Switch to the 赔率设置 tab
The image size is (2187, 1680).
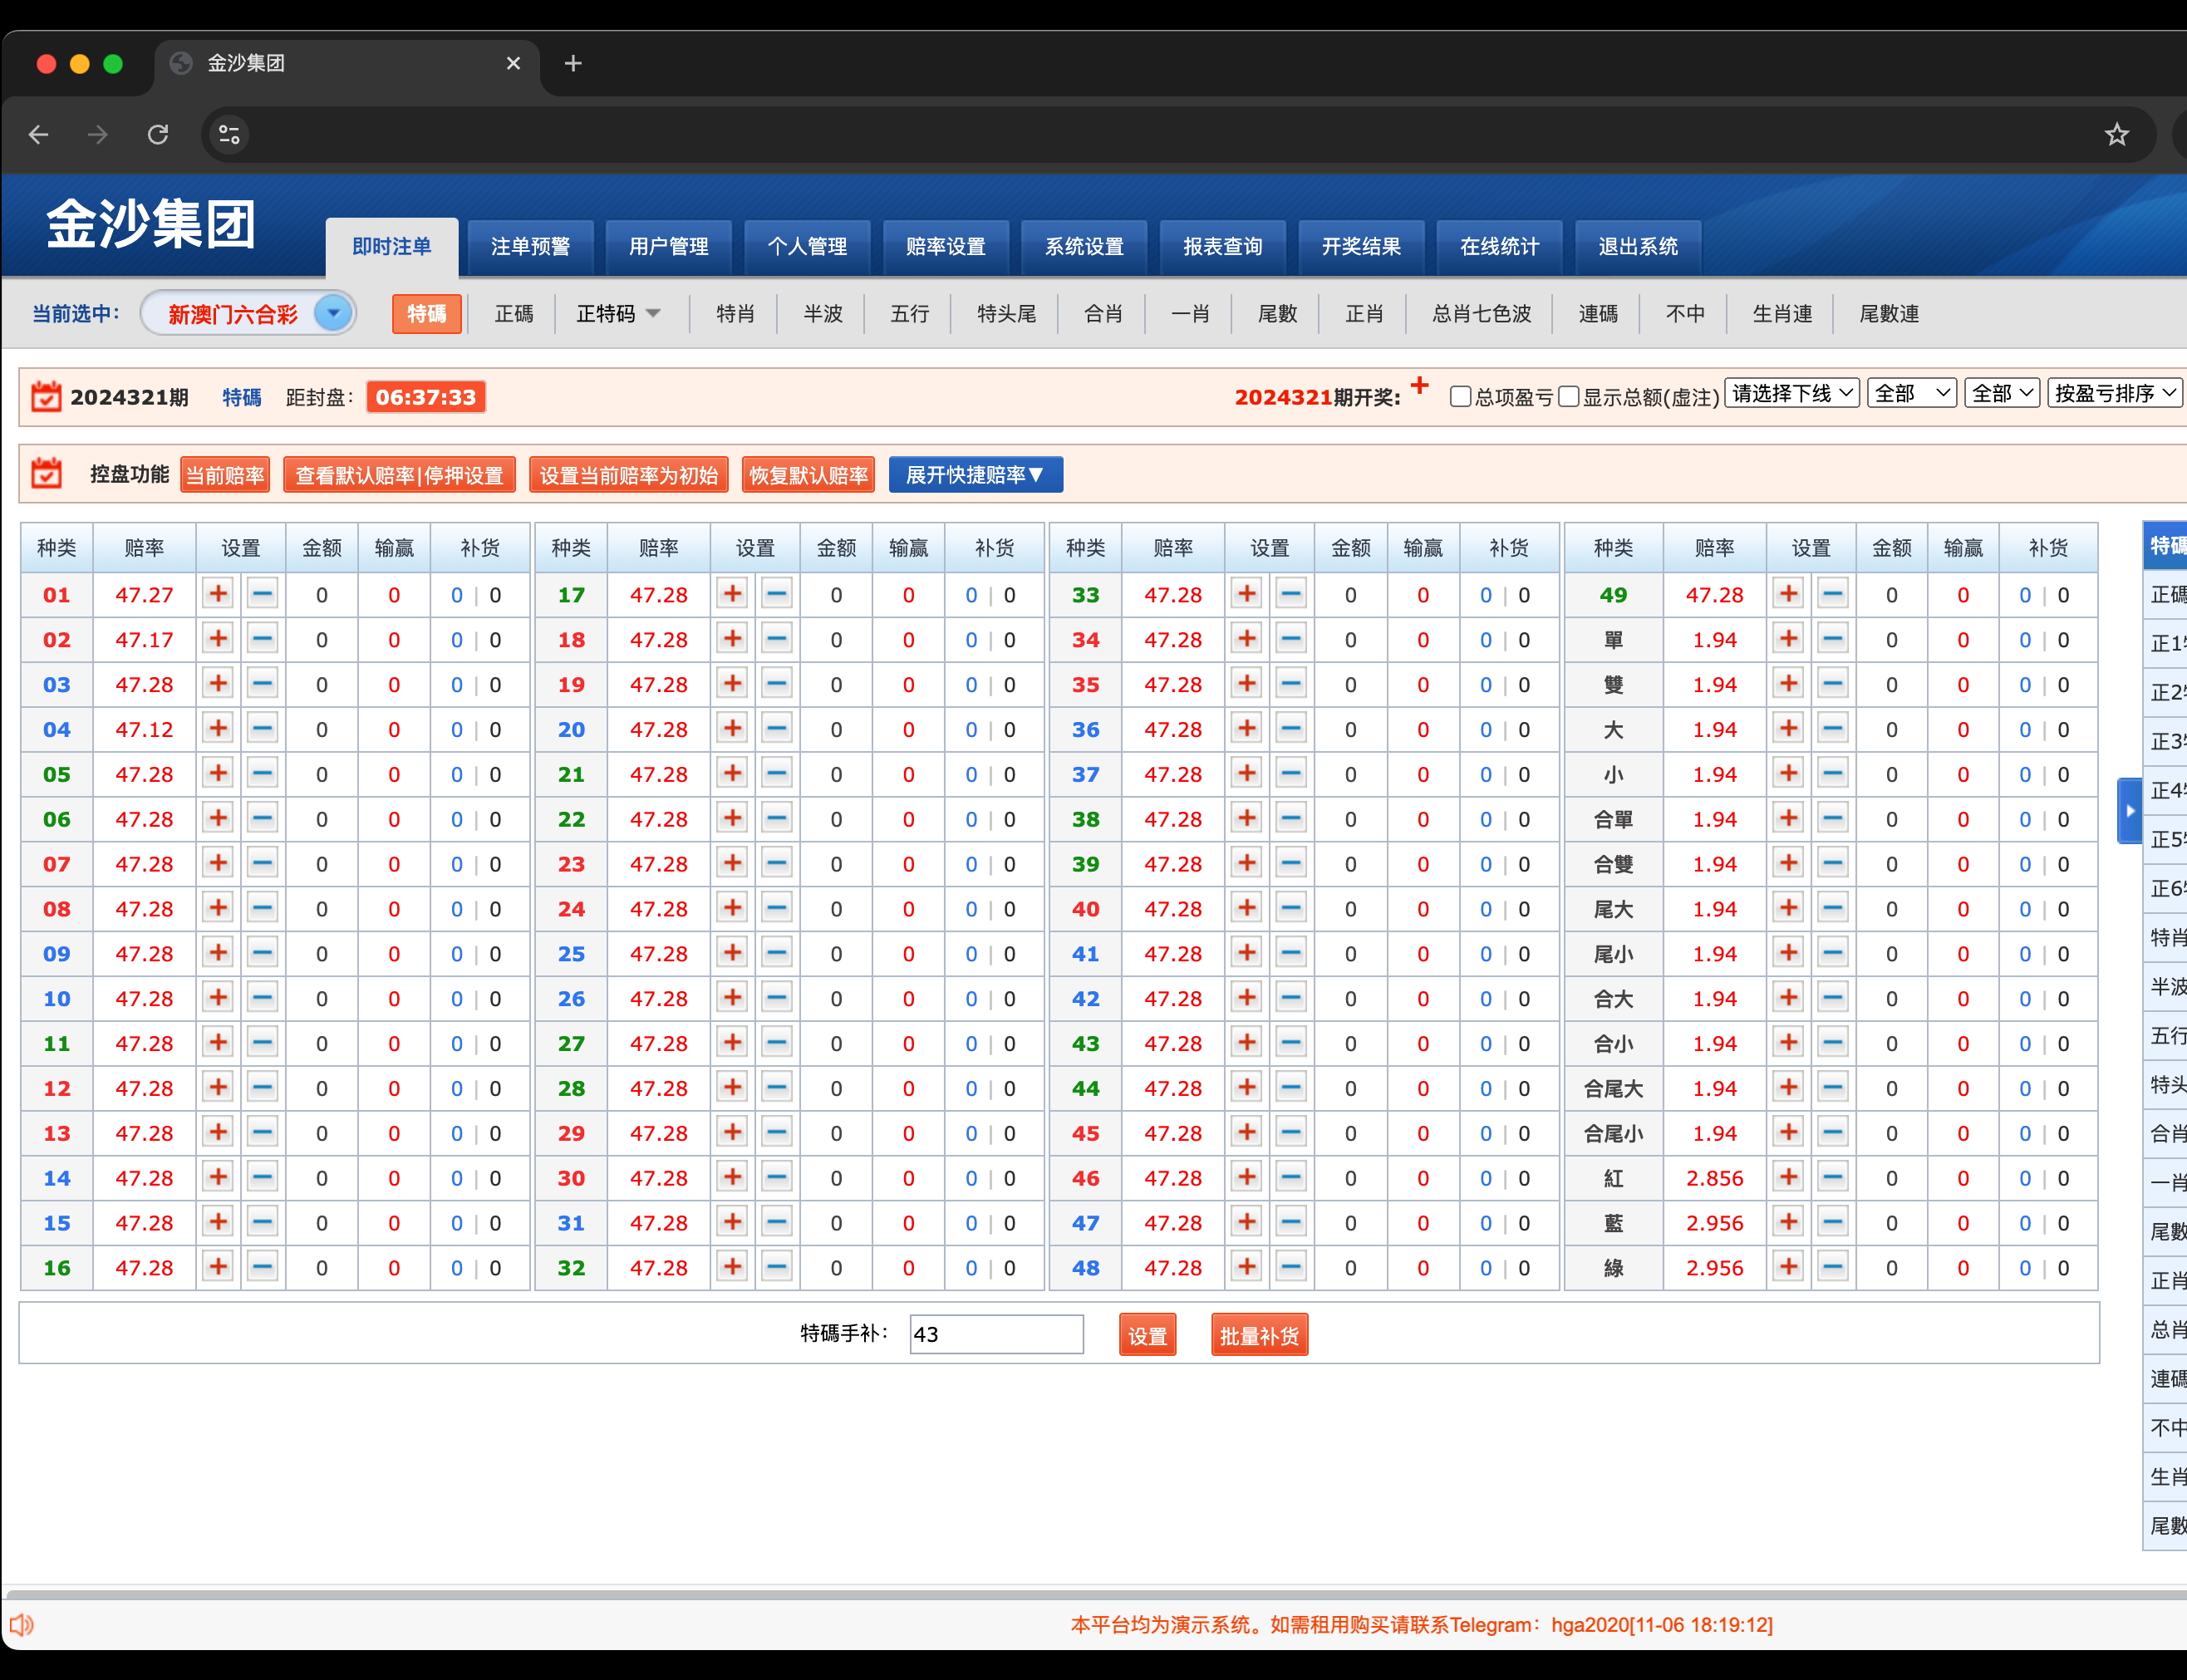pyautogui.click(x=945, y=246)
